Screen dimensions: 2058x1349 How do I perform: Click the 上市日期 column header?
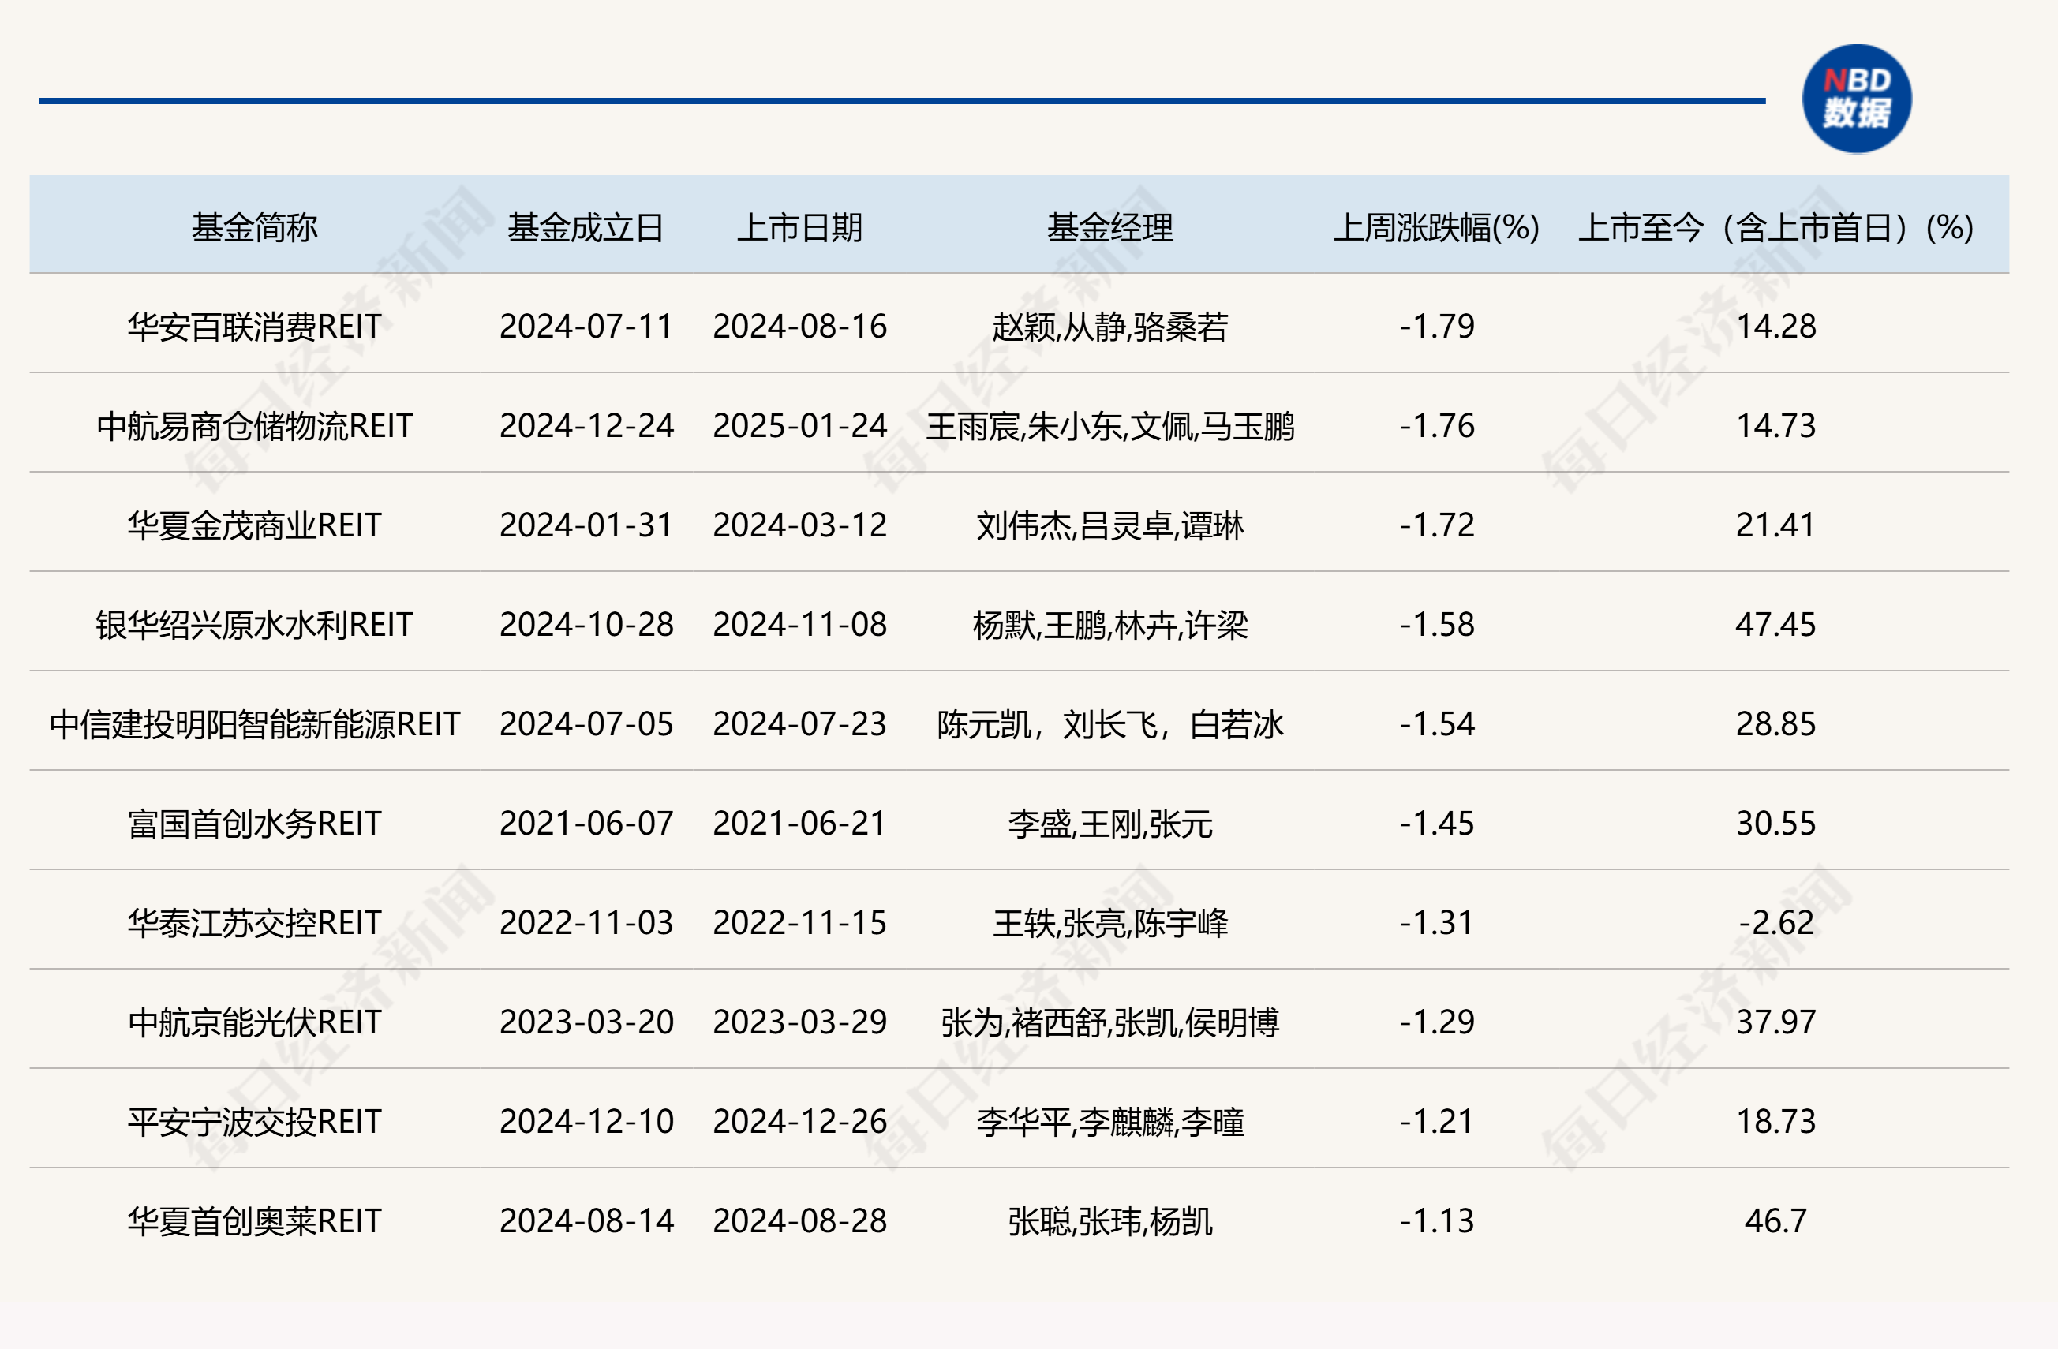pyautogui.click(x=800, y=228)
